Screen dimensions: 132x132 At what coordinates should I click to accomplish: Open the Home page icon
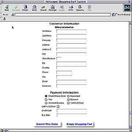pos(34,8)
